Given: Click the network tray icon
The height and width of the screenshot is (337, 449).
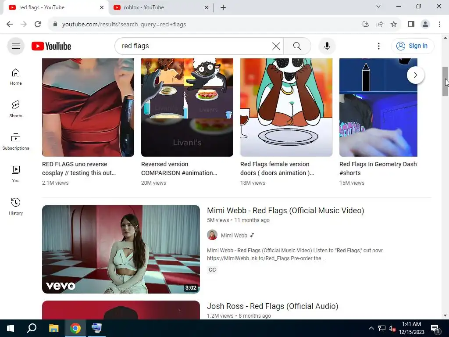Looking at the screenshot, I should click(x=382, y=328).
